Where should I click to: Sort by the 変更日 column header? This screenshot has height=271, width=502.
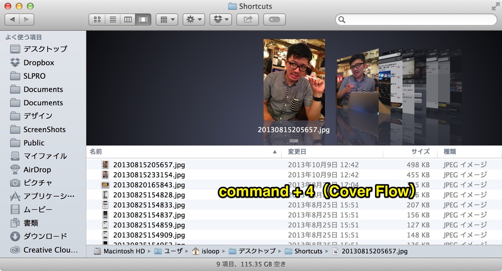[332, 152]
